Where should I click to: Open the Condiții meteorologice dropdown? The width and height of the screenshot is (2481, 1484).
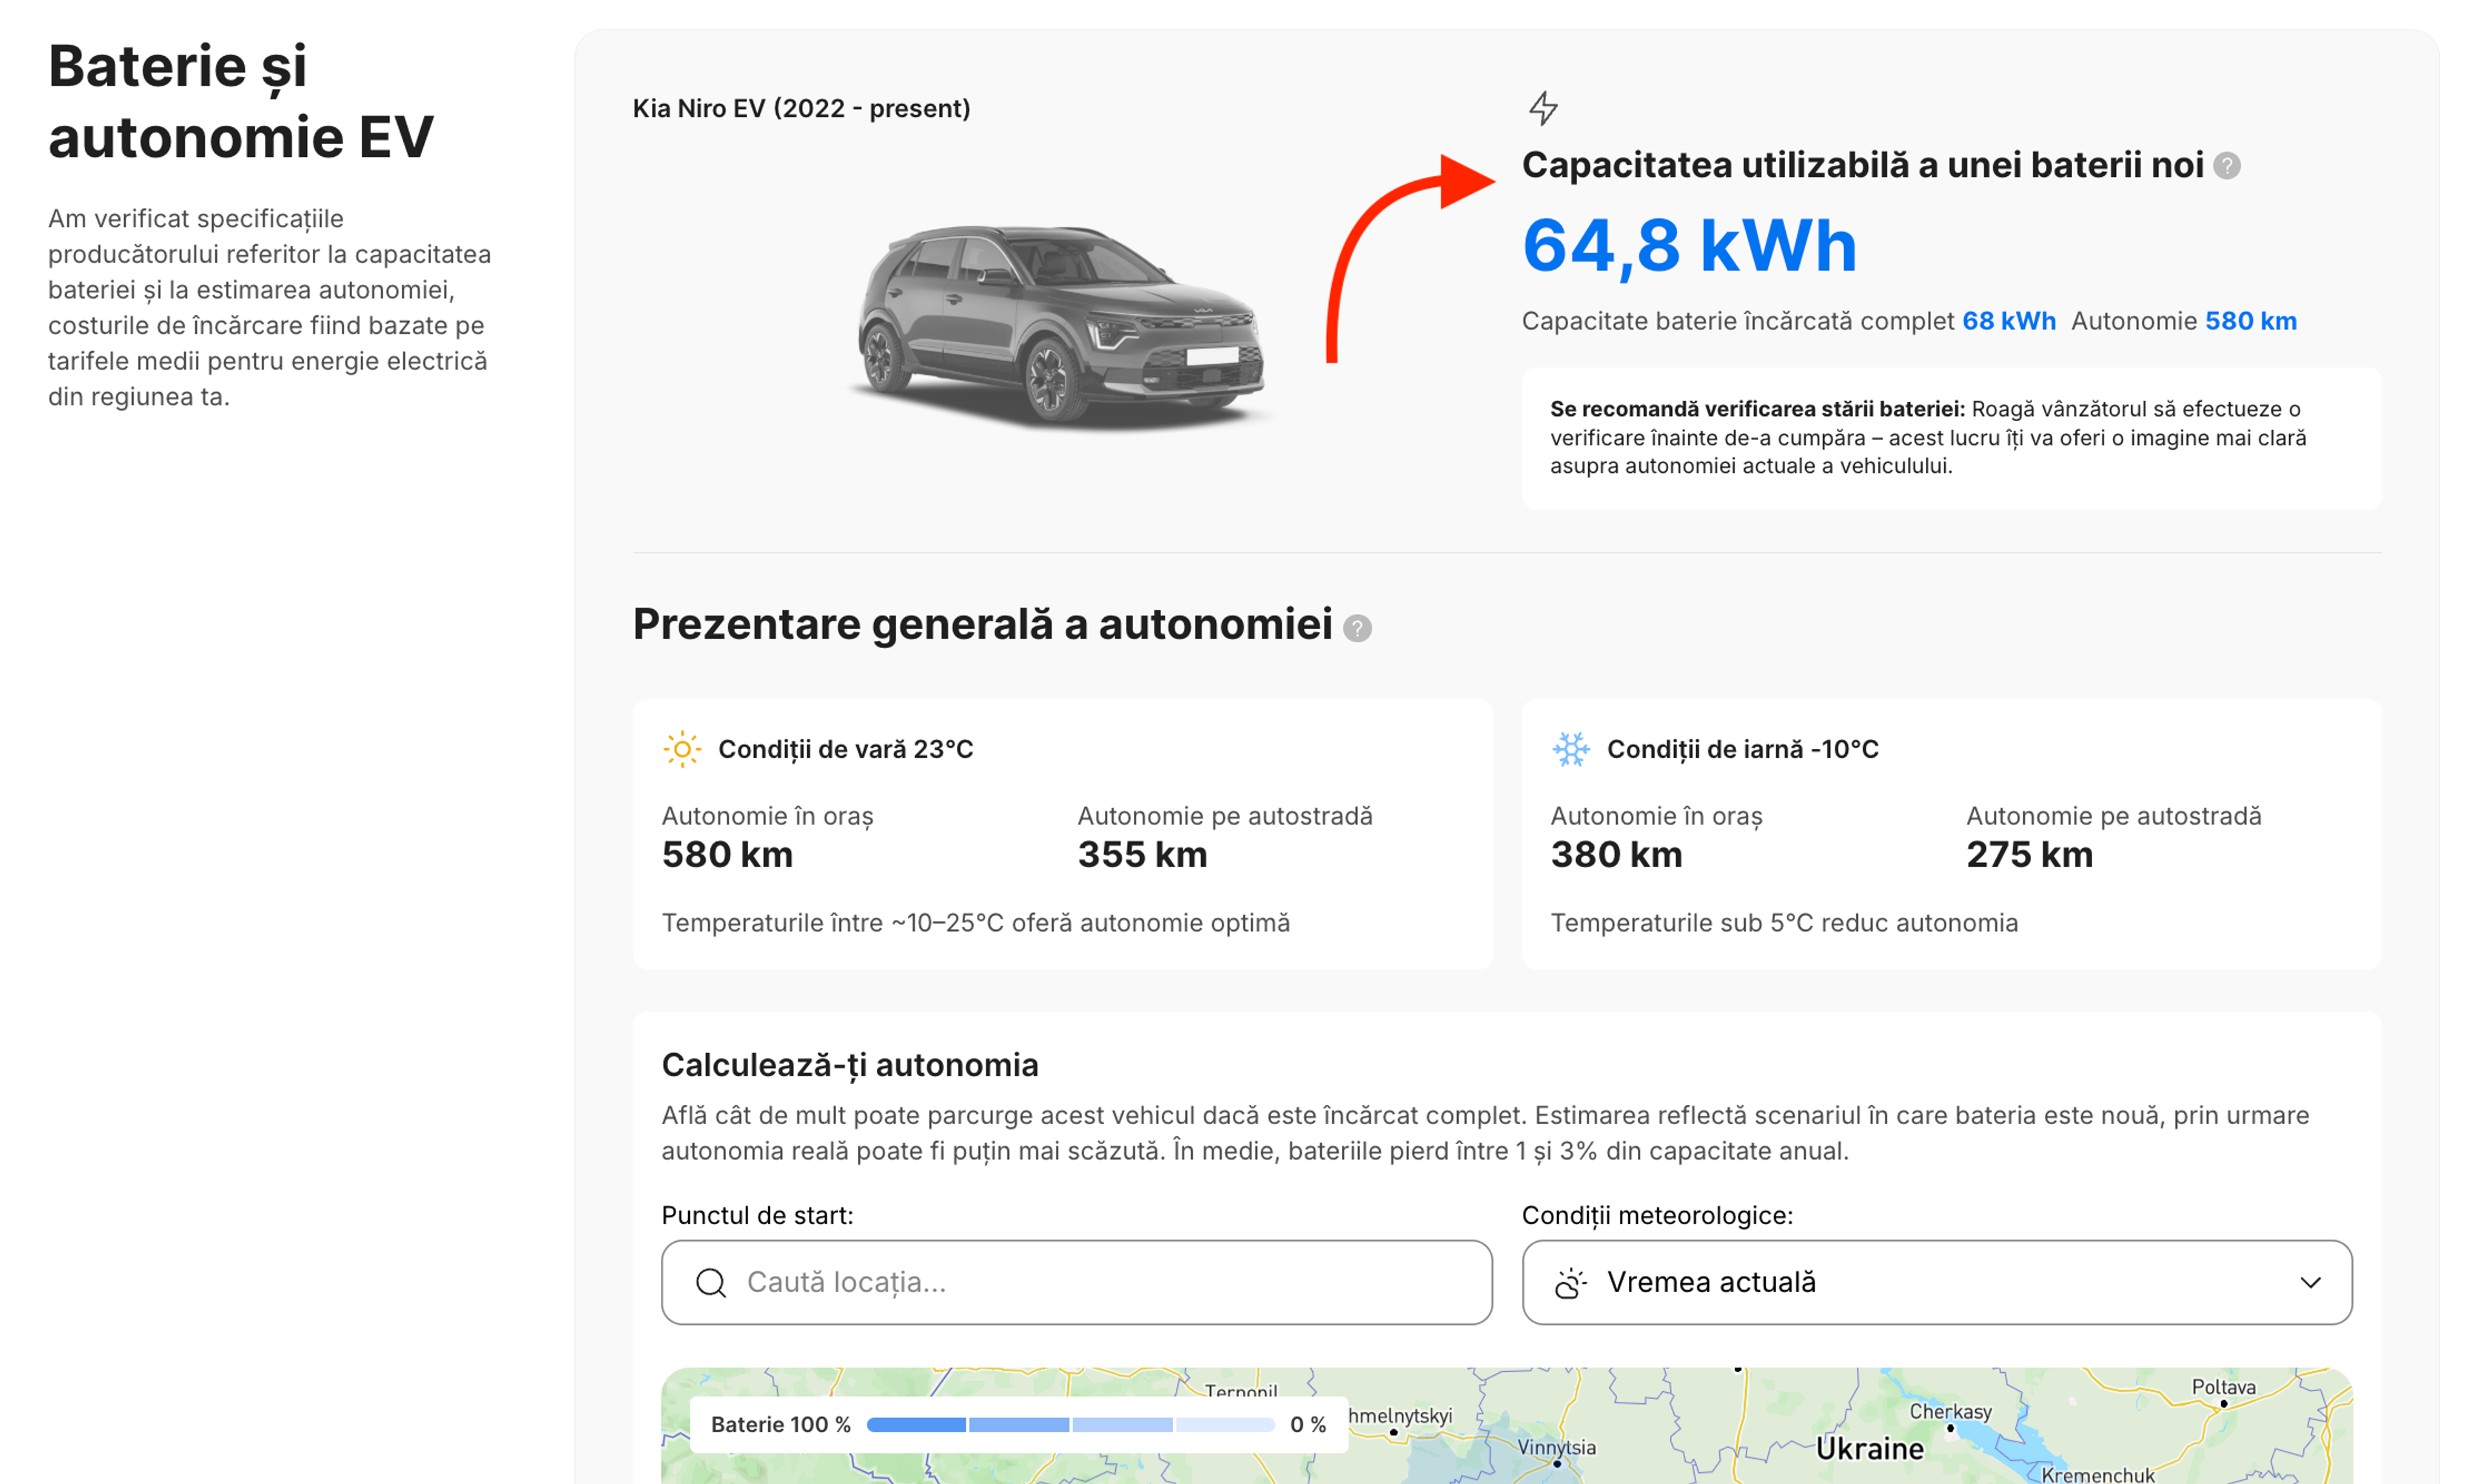pos(1936,1283)
